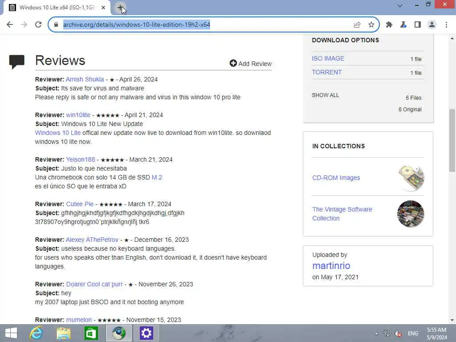The image size is (456, 342).
Task: Download the TORRENT option
Action: [x=326, y=72]
